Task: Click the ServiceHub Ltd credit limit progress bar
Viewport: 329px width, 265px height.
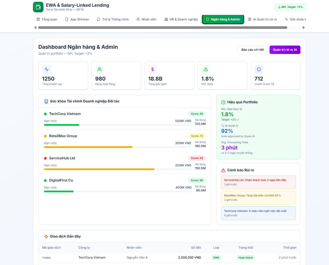Action: coord(118,169)
